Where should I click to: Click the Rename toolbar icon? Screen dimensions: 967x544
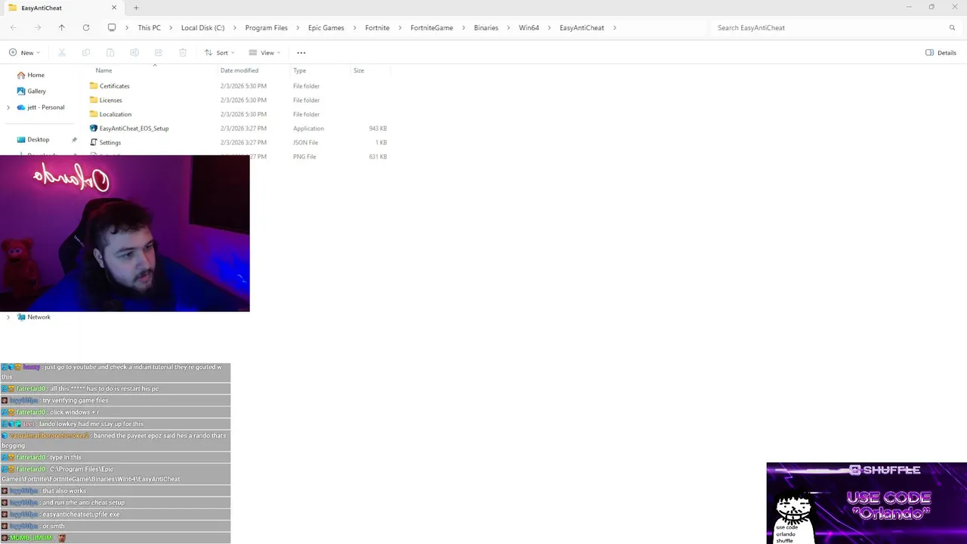click(x=134, y=53)
